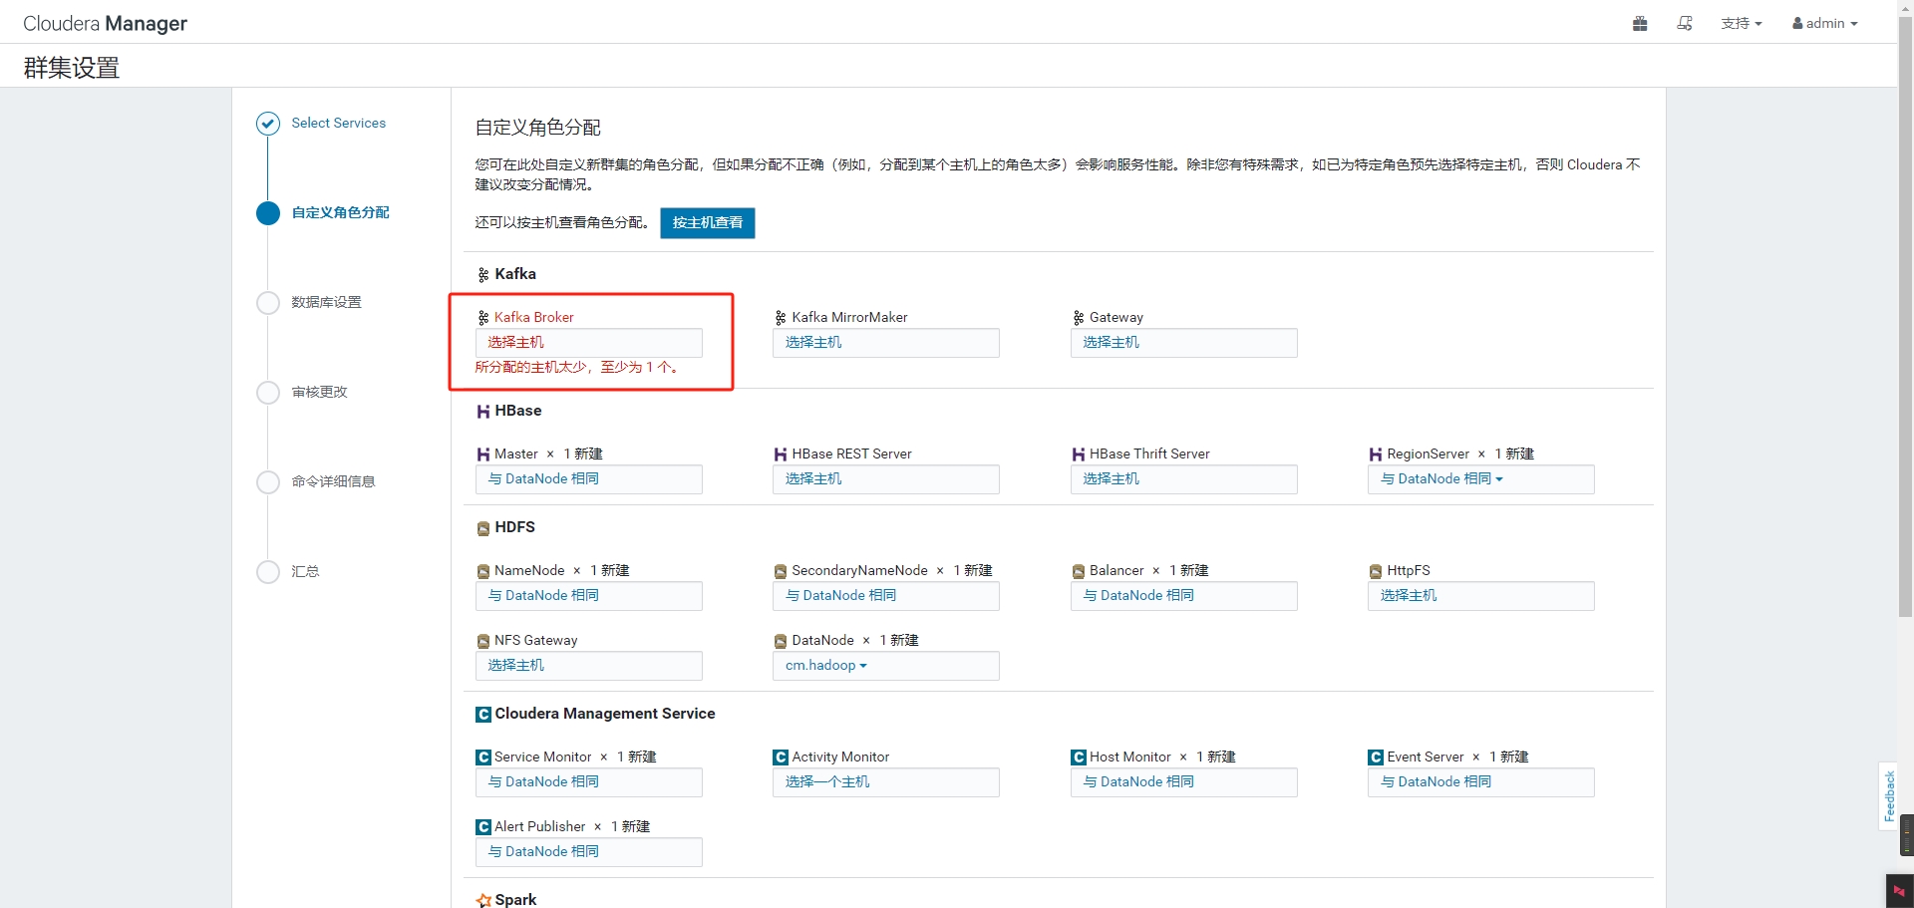Select the 汇总 wizard step
1914x908 pixels.
pos(305,571)
